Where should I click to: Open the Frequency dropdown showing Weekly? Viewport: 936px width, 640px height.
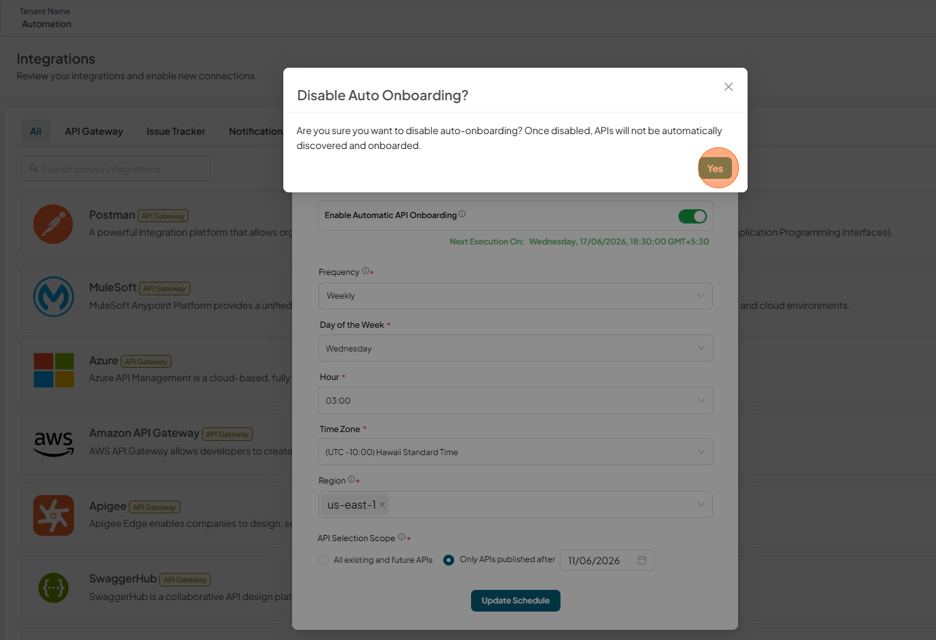515,296
